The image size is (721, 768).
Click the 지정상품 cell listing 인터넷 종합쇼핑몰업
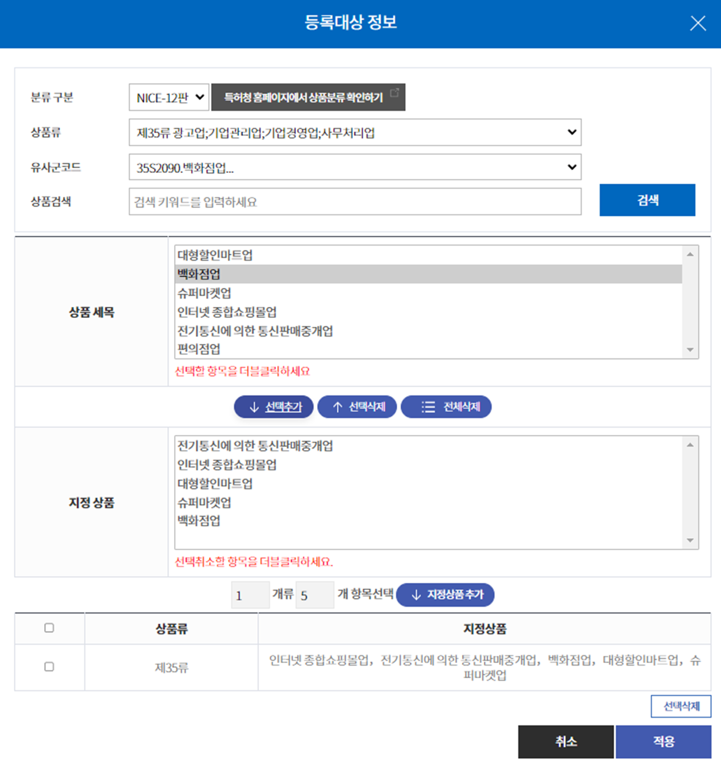pos(485,668)
